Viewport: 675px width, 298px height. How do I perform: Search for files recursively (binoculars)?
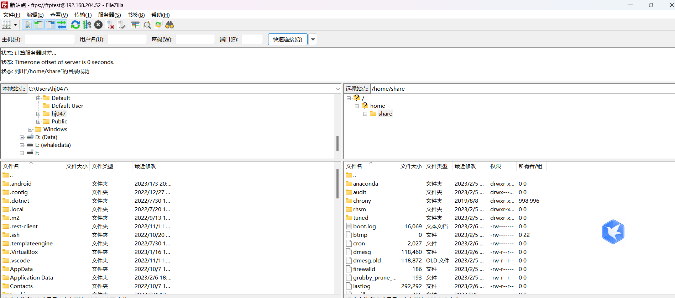tap(170, 25)
